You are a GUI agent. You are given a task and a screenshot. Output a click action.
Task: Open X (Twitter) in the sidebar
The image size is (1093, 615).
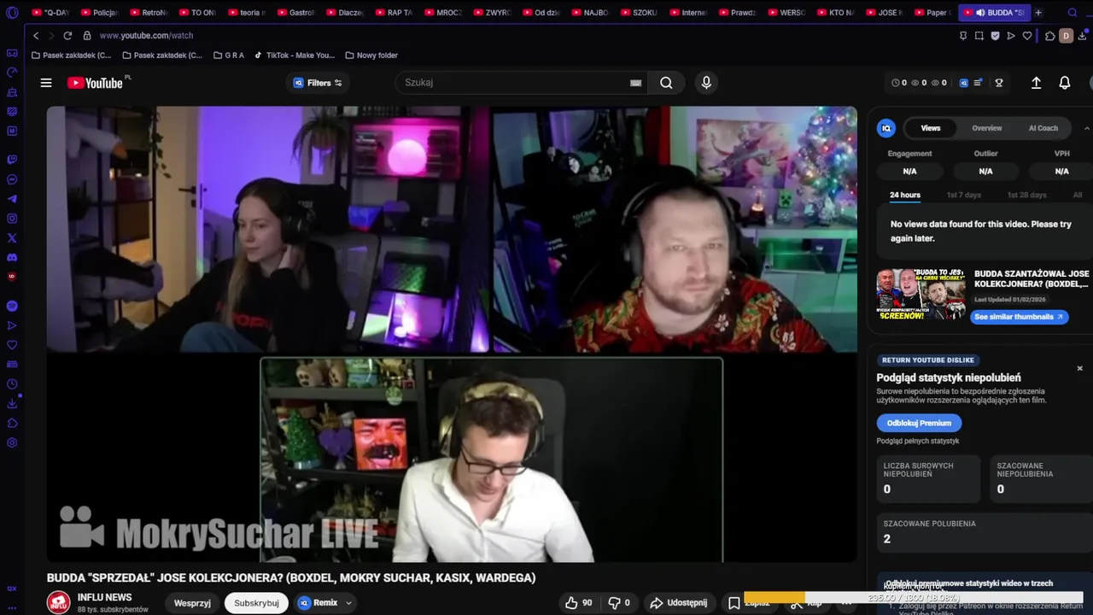click(x=12, y=238)
